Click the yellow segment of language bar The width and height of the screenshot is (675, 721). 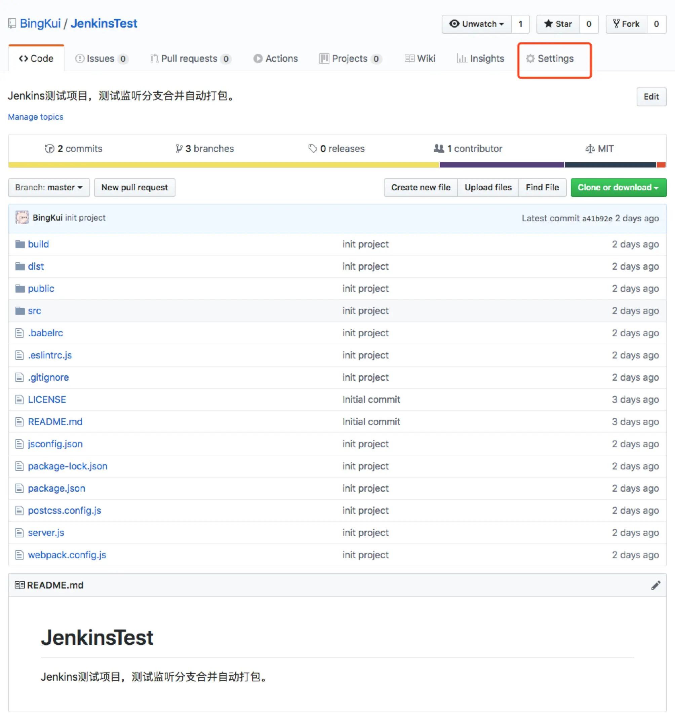[223, 165]
